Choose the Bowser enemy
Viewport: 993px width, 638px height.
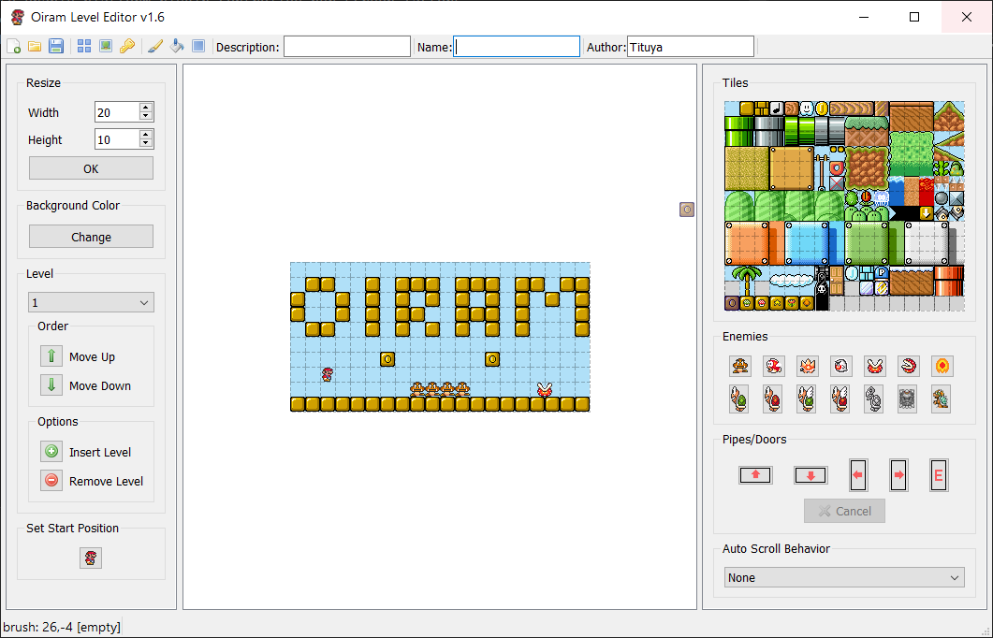(x=942, y=400)
